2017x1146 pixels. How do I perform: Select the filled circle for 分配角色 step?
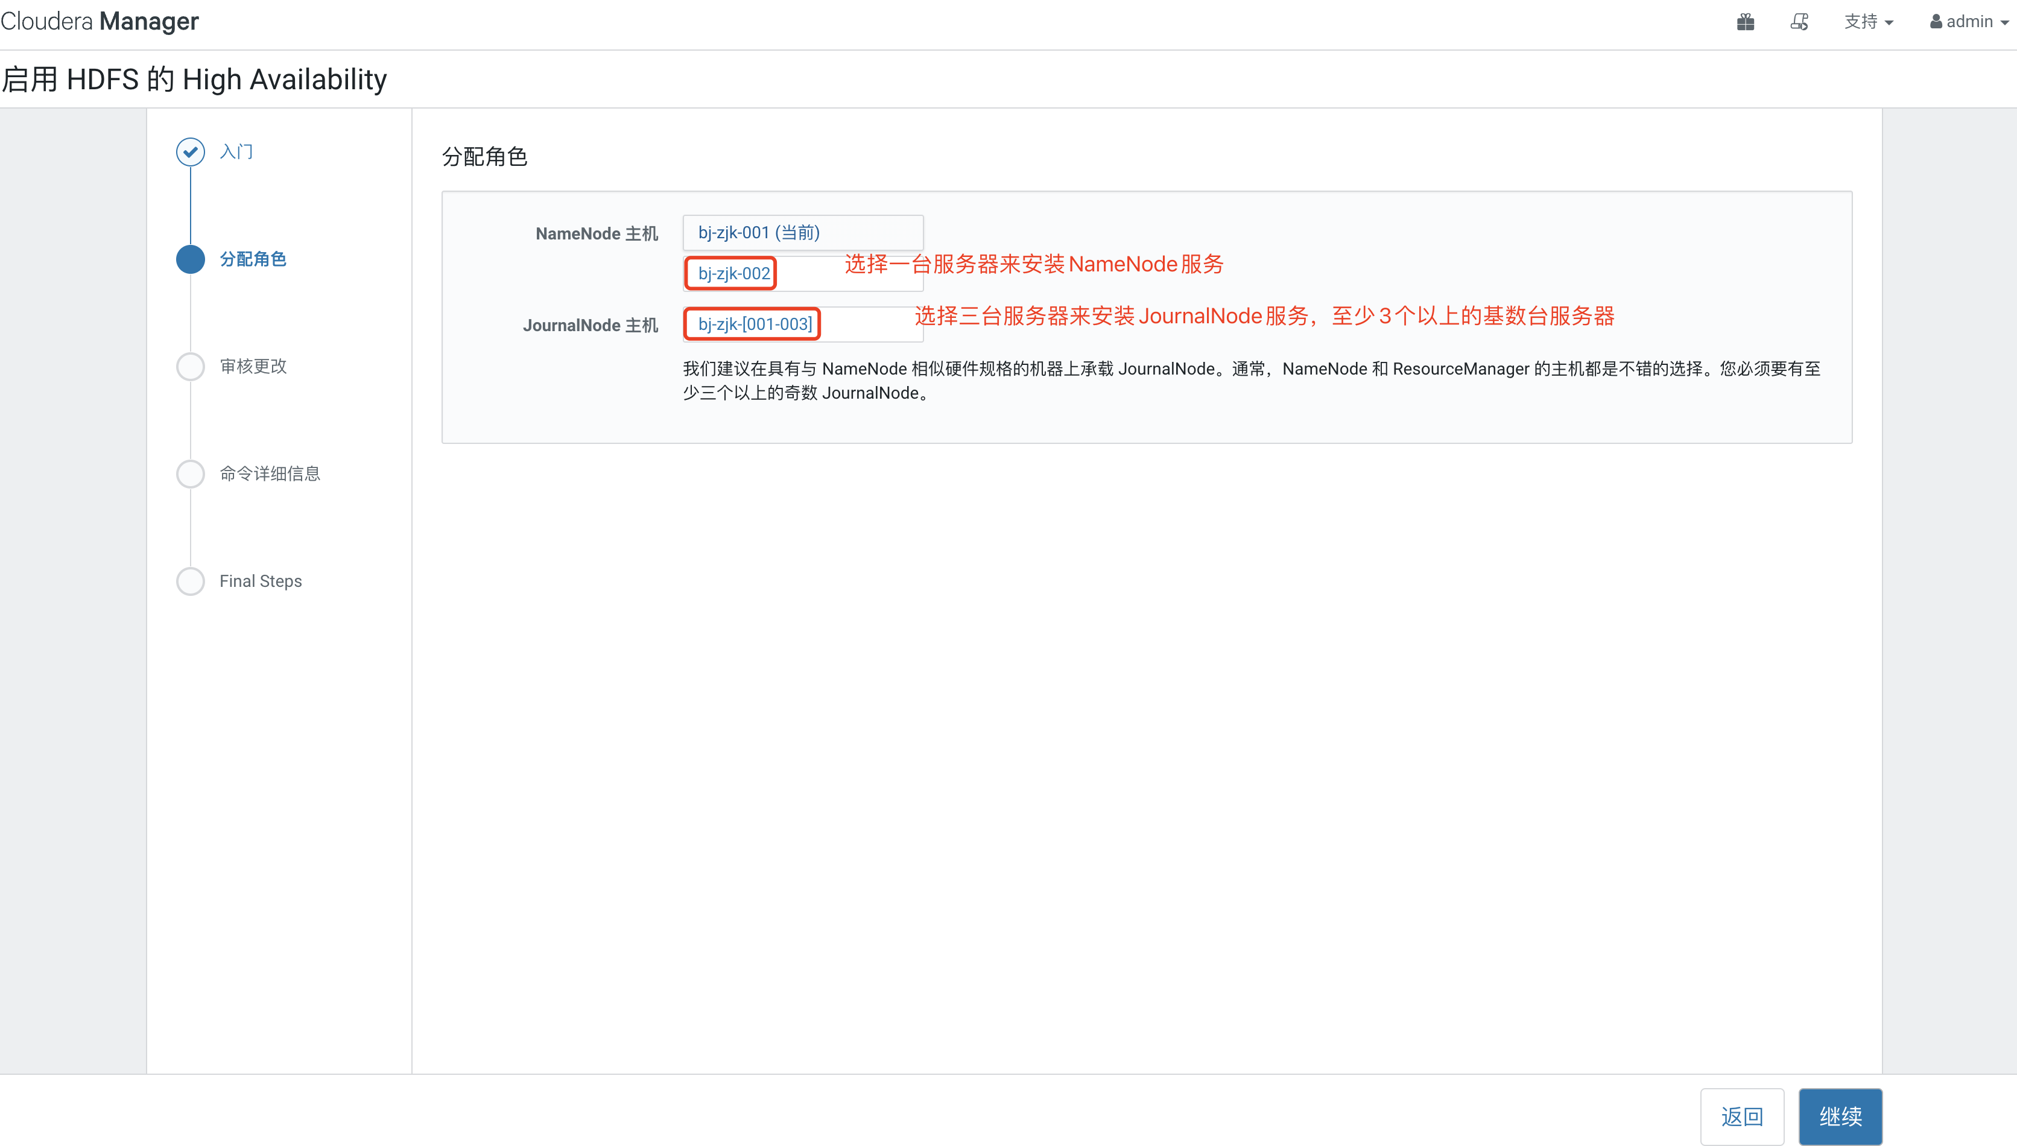click(x=189, y=259)
